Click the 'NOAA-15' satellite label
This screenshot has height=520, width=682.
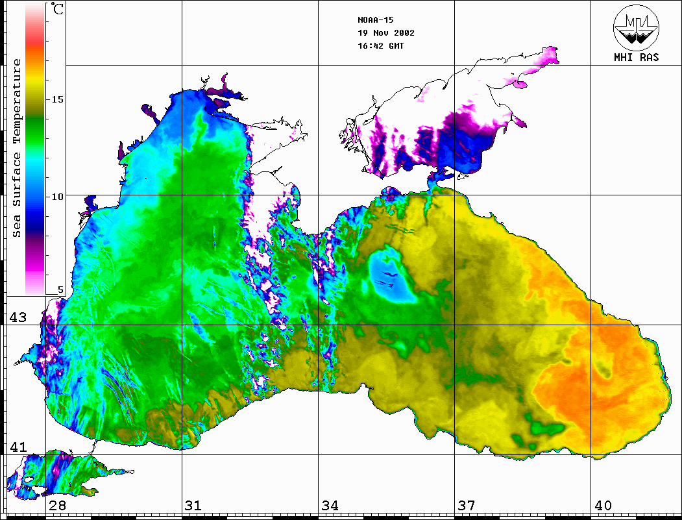[x=375, y=20]
